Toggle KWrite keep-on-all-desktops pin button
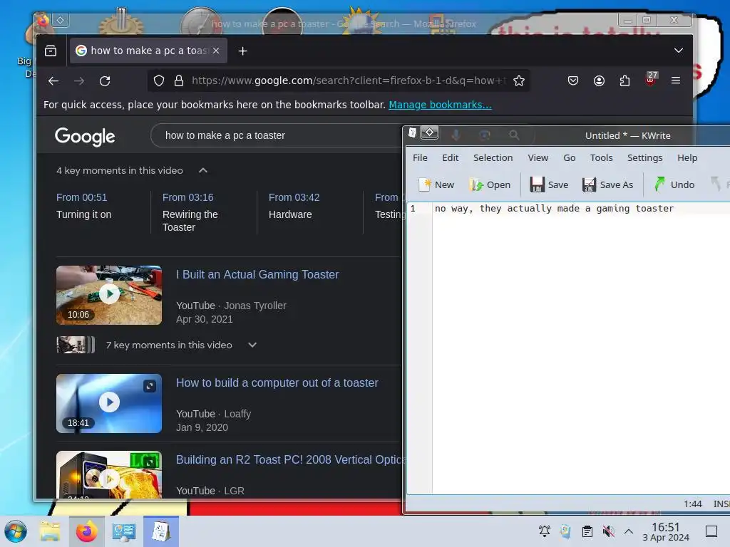Screen dimensions: 730x547 (430, 132)
